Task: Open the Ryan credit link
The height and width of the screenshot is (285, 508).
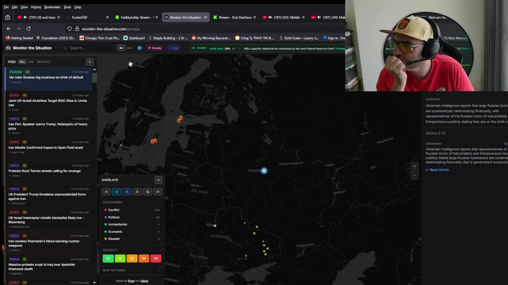Action: click(x=131, y=281)
